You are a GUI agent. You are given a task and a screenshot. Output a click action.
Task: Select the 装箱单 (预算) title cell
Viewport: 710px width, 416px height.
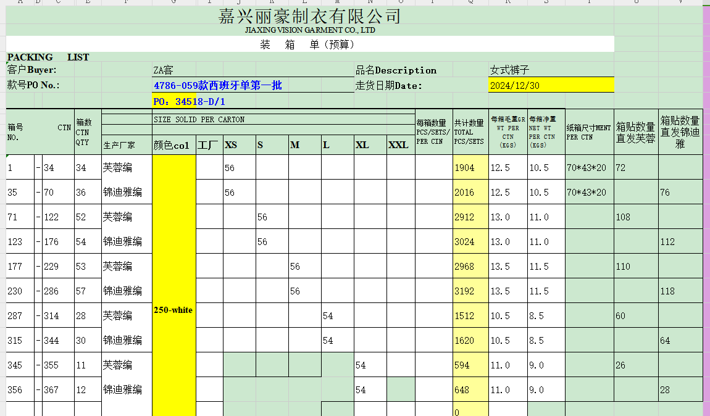pyautogui.click(x=307, y=44)
